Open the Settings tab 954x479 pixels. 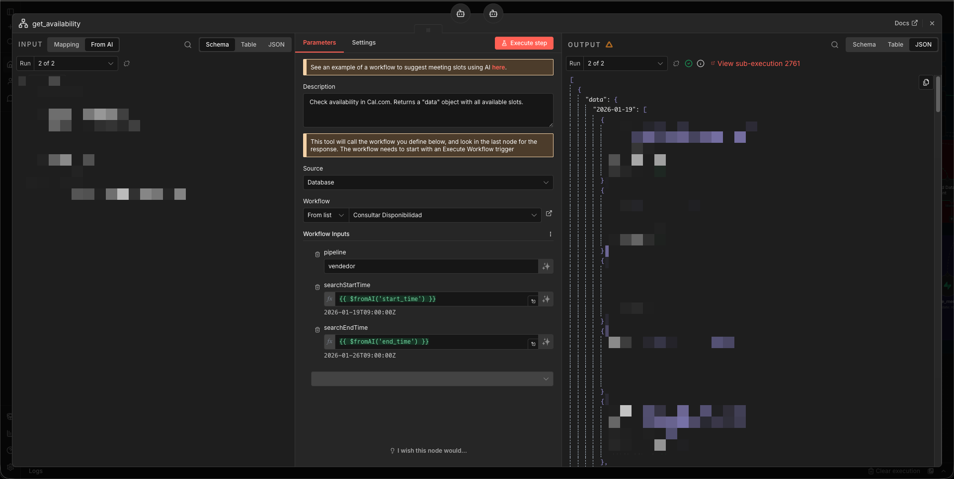(364, 43)
